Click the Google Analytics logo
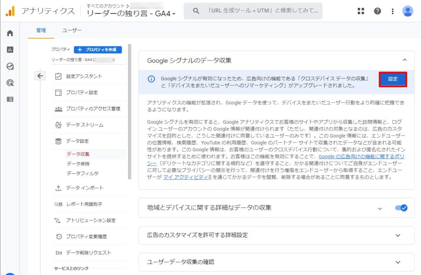This screenshot has width=422, height=275. [x=10, y=11]
